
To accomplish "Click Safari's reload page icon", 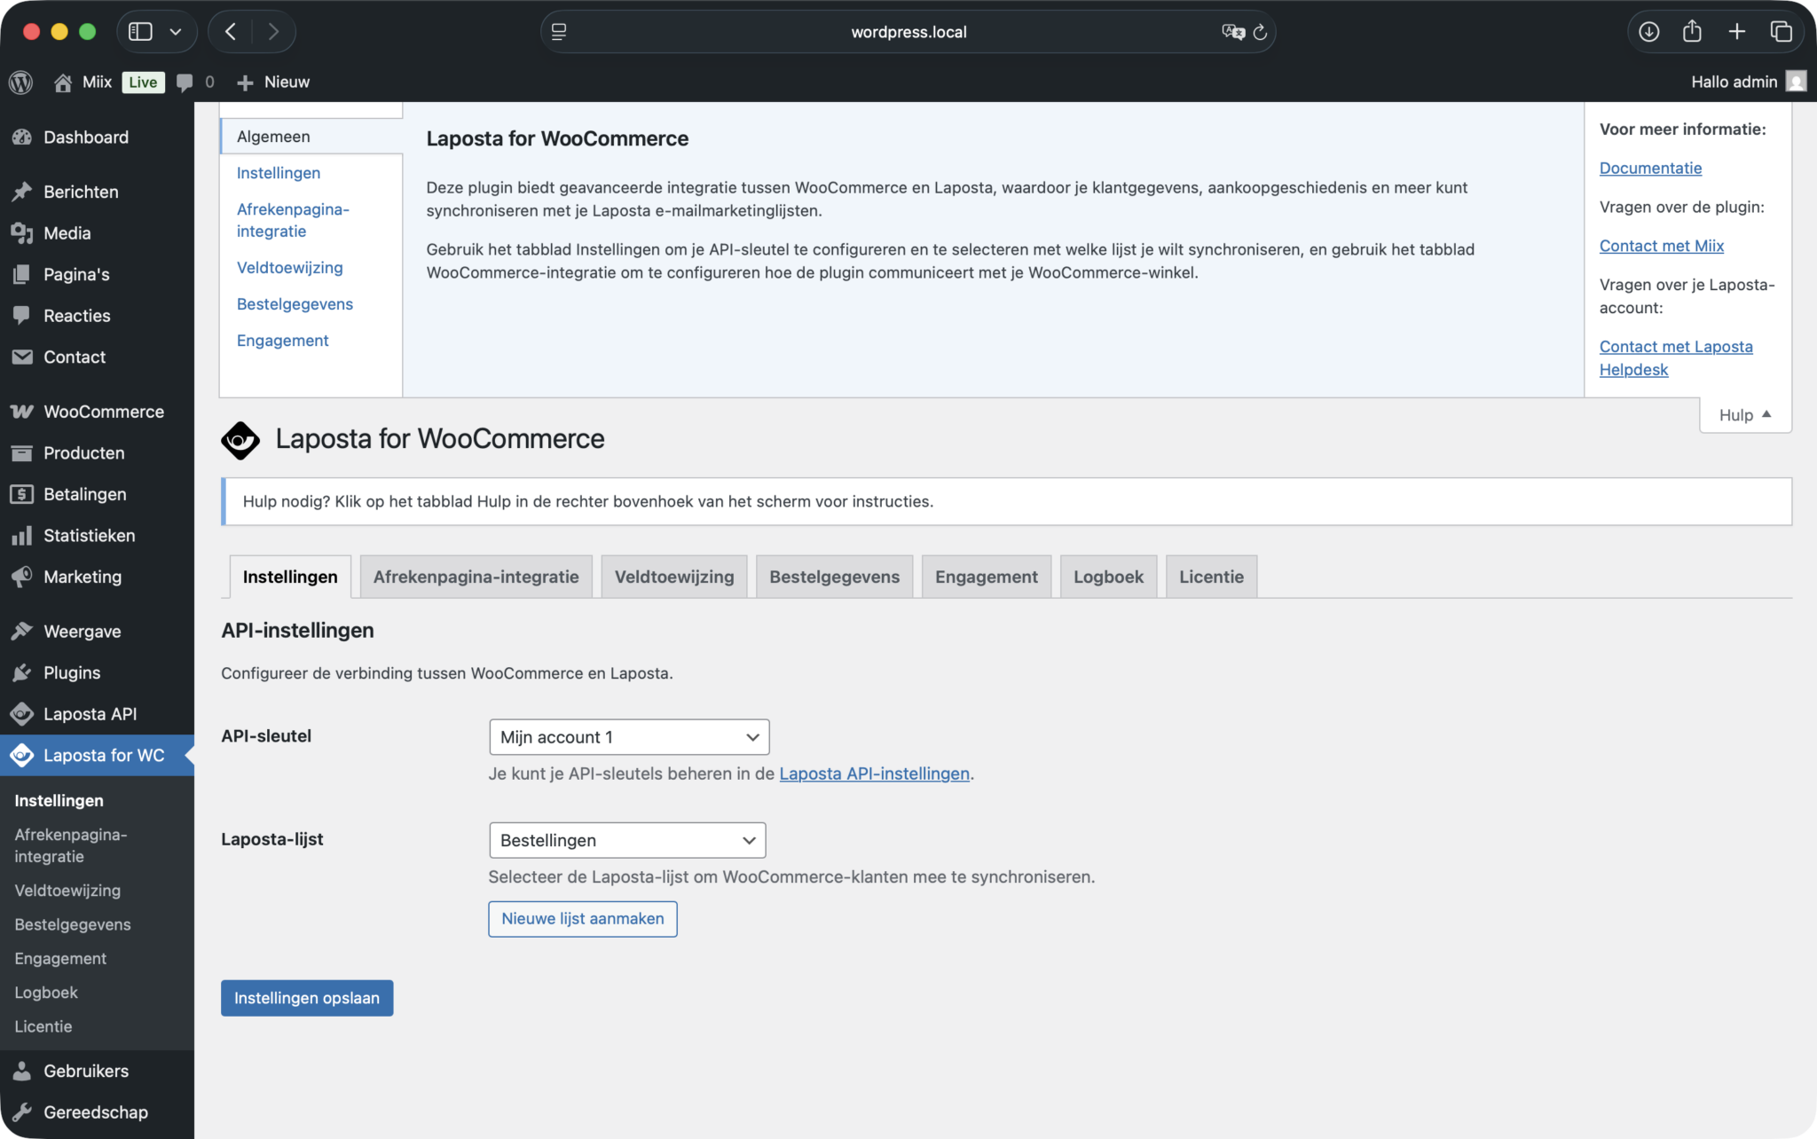I will (1260, 32).
